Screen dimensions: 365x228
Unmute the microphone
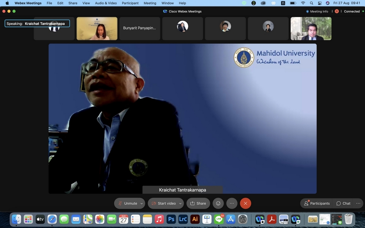[x=127, y=203]
